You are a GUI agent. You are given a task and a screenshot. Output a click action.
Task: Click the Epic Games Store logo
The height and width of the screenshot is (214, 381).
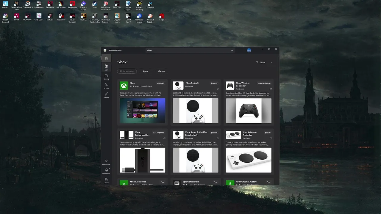pos(177,183)
